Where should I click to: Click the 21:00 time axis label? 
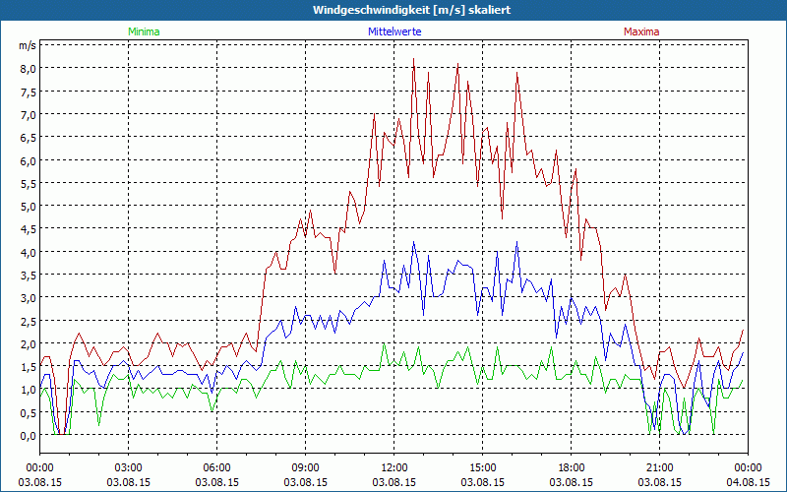coord(659,468)
